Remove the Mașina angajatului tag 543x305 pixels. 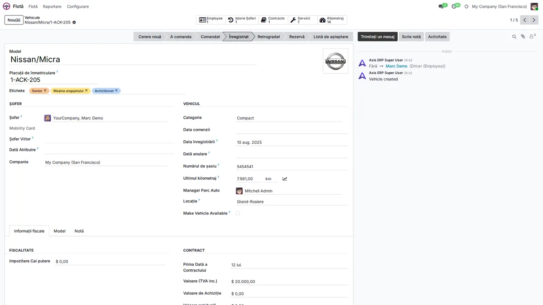[x=86, y=90]
